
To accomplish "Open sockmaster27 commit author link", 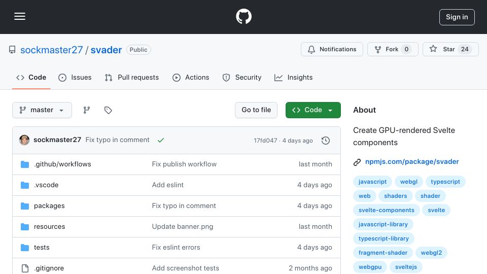I will [x=57, y=140].
